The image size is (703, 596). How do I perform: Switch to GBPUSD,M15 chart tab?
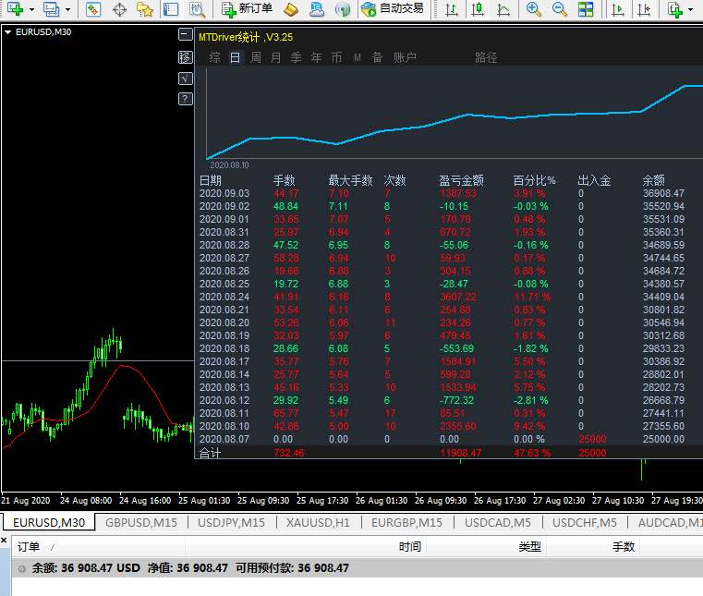click(x=141, y=522)
